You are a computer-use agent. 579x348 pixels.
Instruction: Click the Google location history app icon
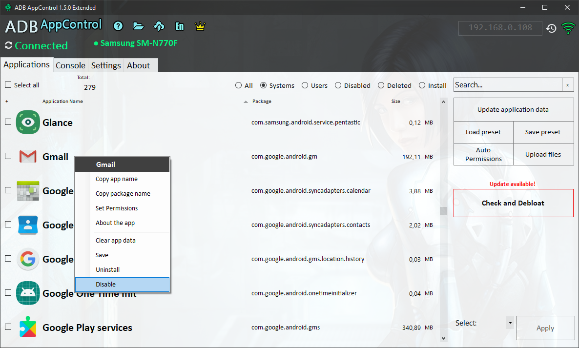point(28,259)
